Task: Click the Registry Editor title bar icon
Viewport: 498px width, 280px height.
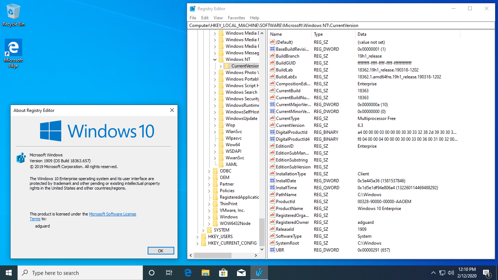Action: click(x=192, y=8)
